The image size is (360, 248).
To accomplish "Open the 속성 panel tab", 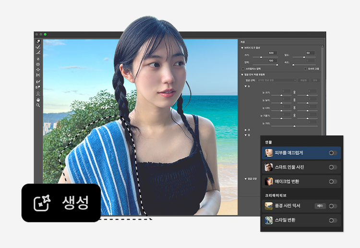I will tap(243, 42).
